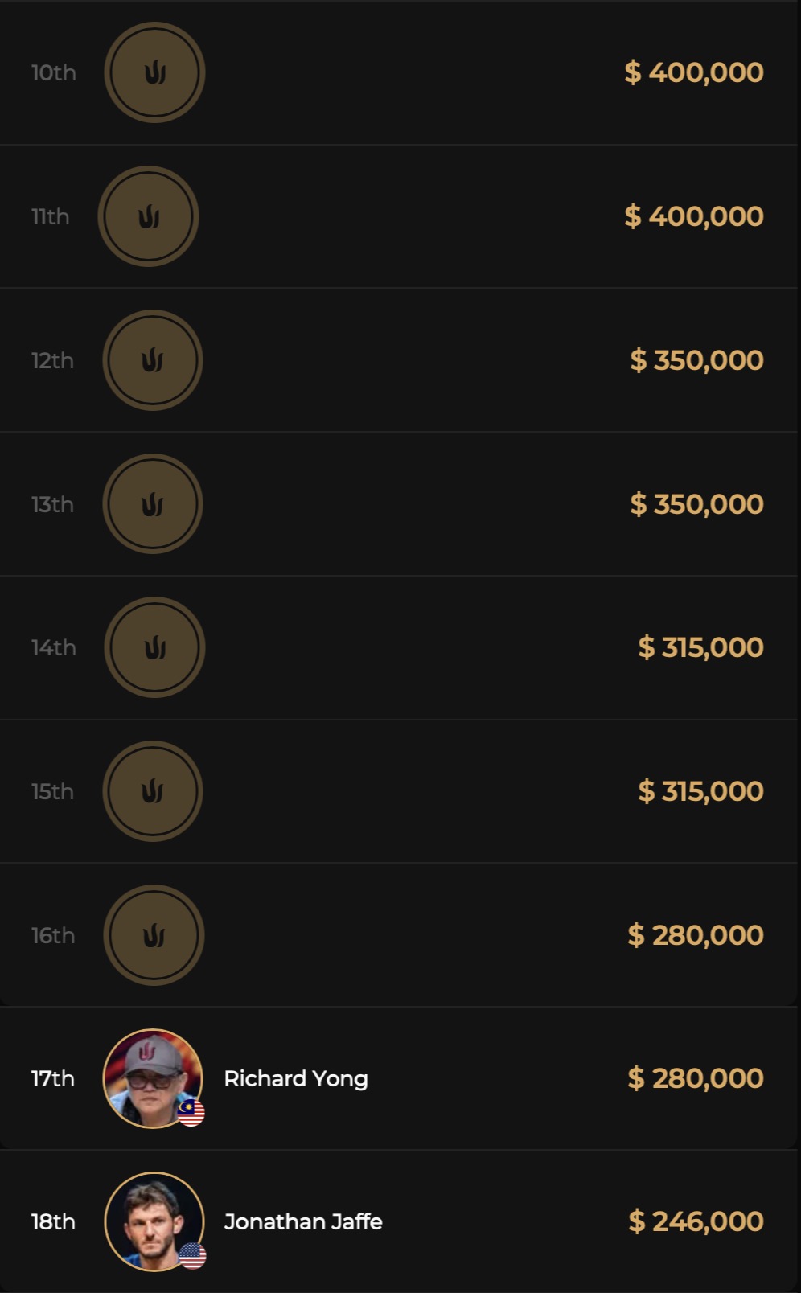
Task: Click the Richard Yong player name
Action: pyautogui.click(x=296, y=1078)
